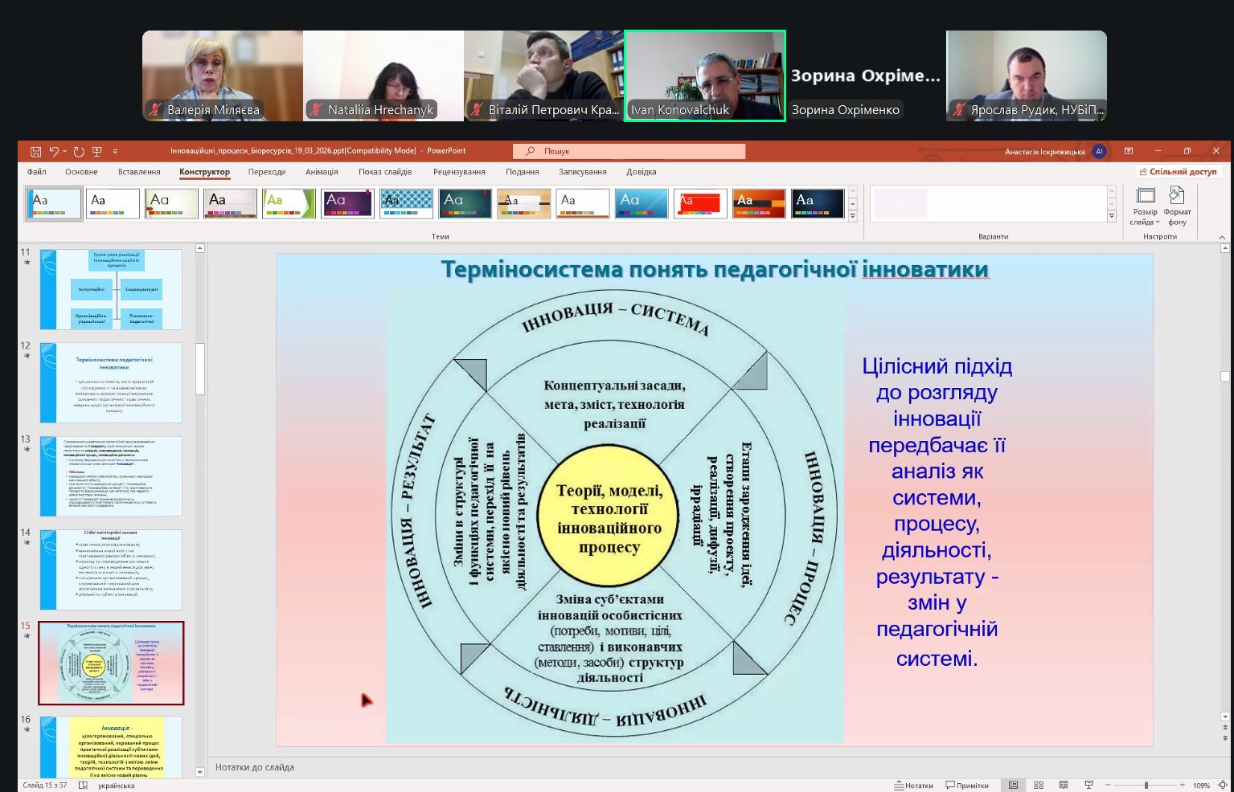This screenshot has width=1234, height=792.
Task: Switch to the Подання tab
Action: coord(523,172)
